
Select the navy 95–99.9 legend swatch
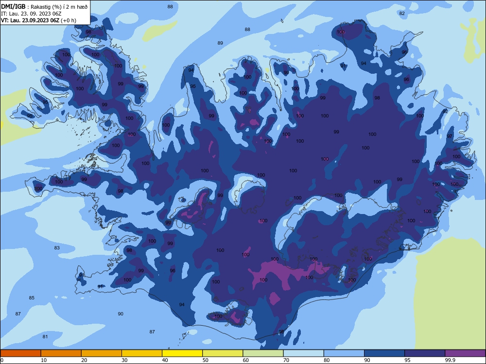click(x=425, y=353)
